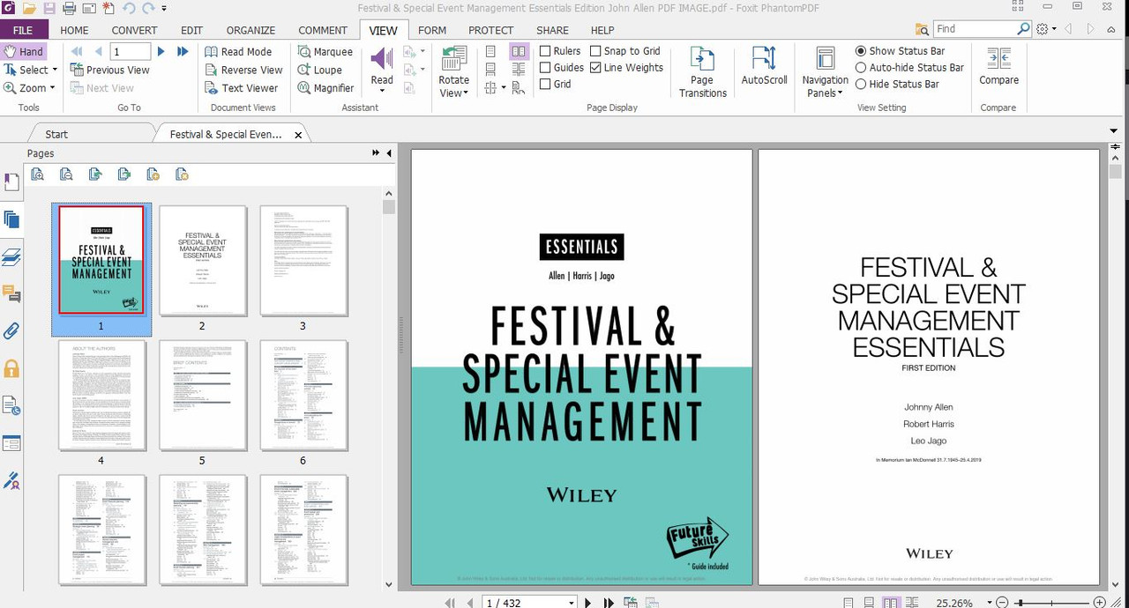Open the quick access toolbar customize arrow
The width and height of the screenshot is (1129, 608).
coord(164,9)
